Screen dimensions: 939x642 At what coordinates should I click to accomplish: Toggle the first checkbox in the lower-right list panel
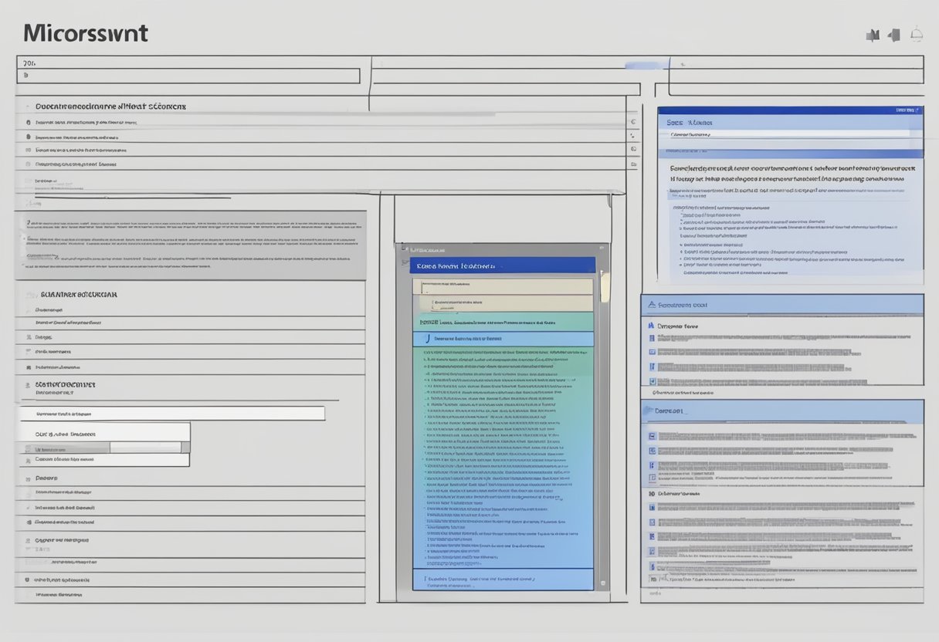pyautogui.click(x=652, y=436)
